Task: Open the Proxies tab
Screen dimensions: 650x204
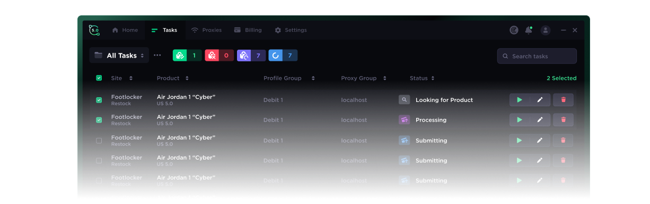Action: (206, 30)
